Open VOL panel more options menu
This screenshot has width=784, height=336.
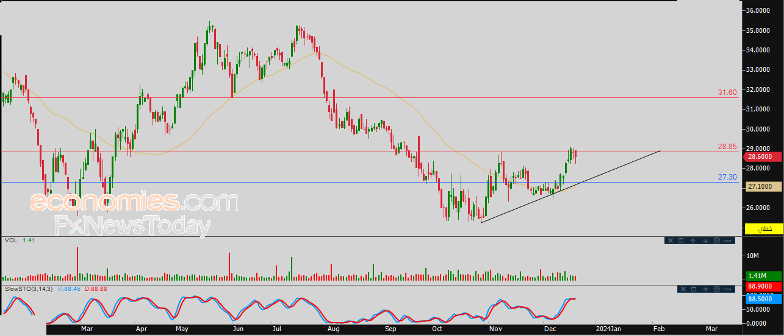coord(728,240)
